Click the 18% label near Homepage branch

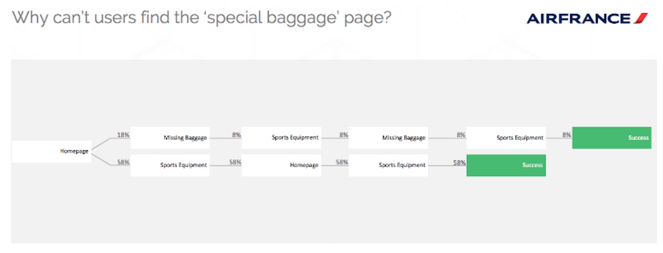[x=123, y=135]
